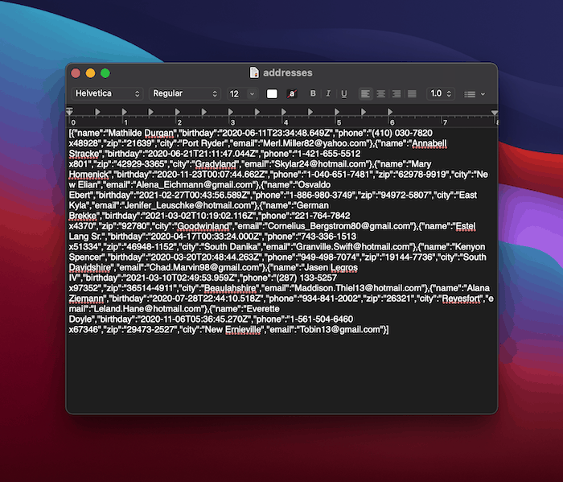
Task: Click the email Cornelius_Bergstrom80@gmail.com
Action: [x=339, y=227]
